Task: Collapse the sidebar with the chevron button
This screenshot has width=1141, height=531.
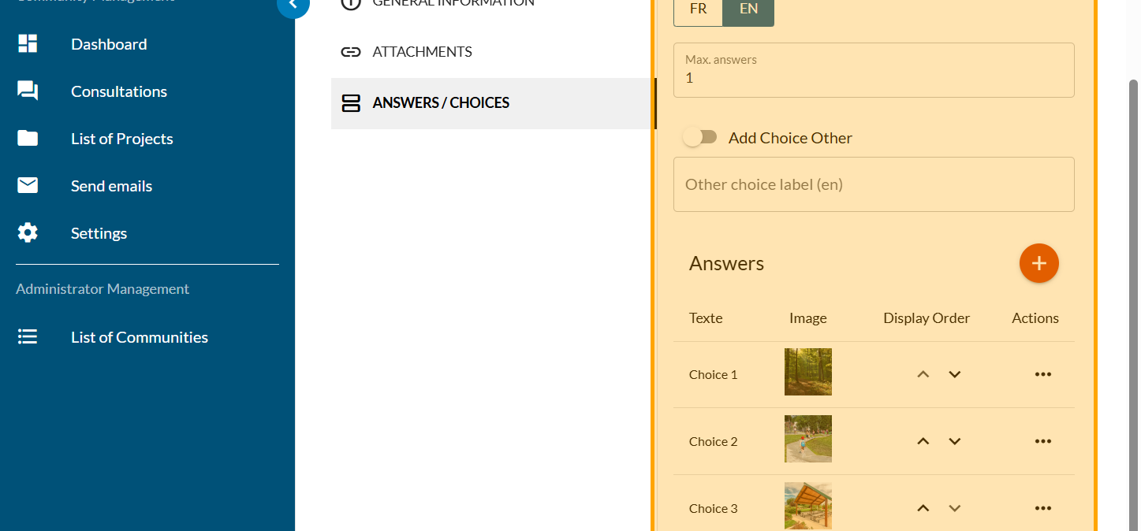Action: (293, 5)
